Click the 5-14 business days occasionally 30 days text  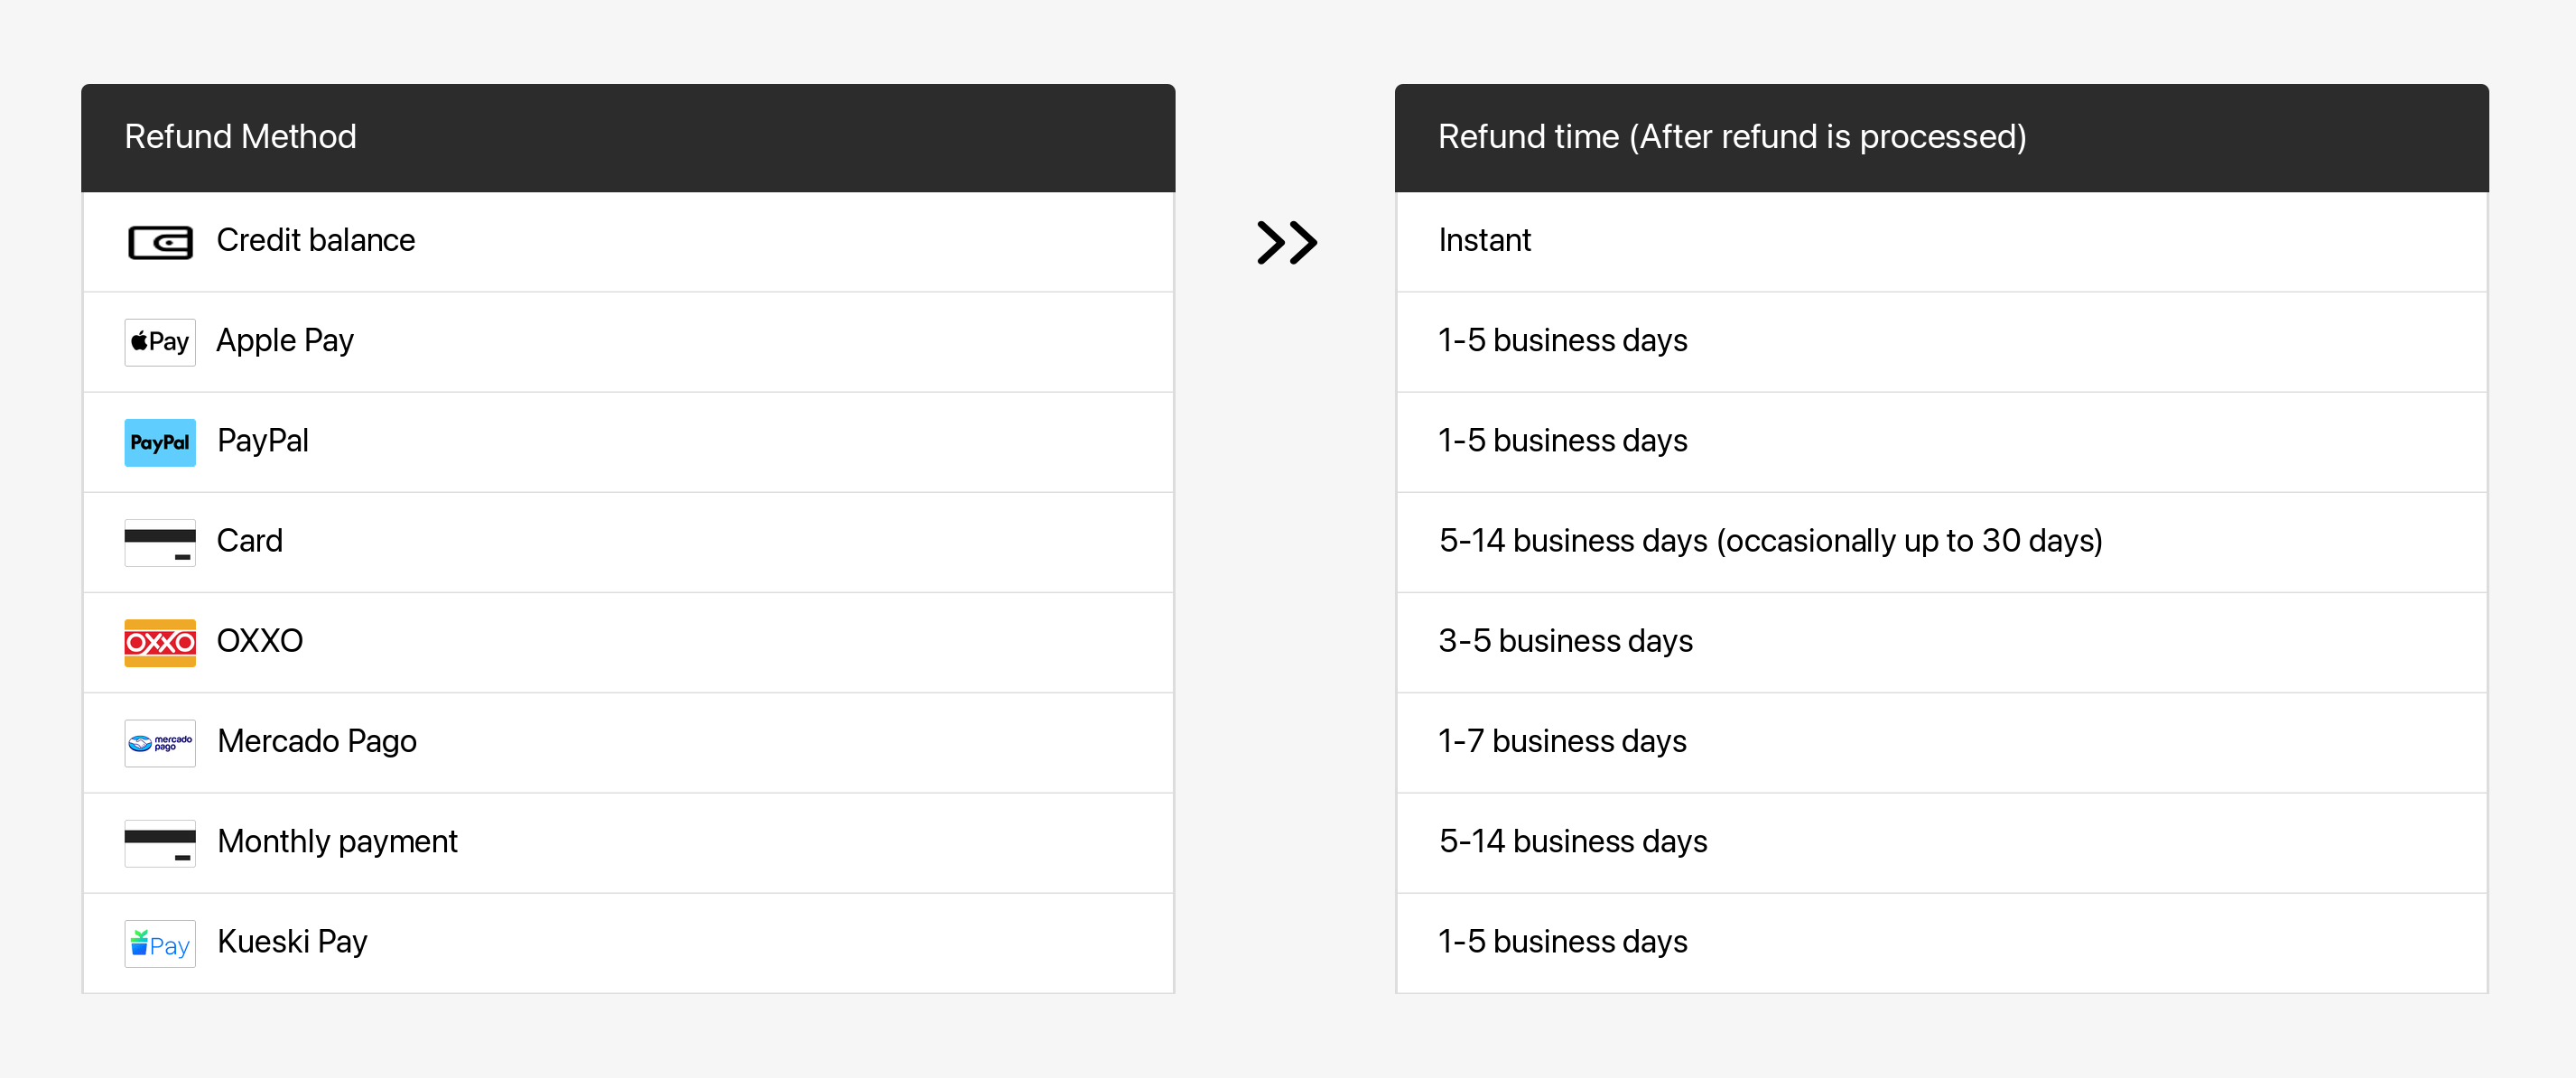pos(1770,540)
